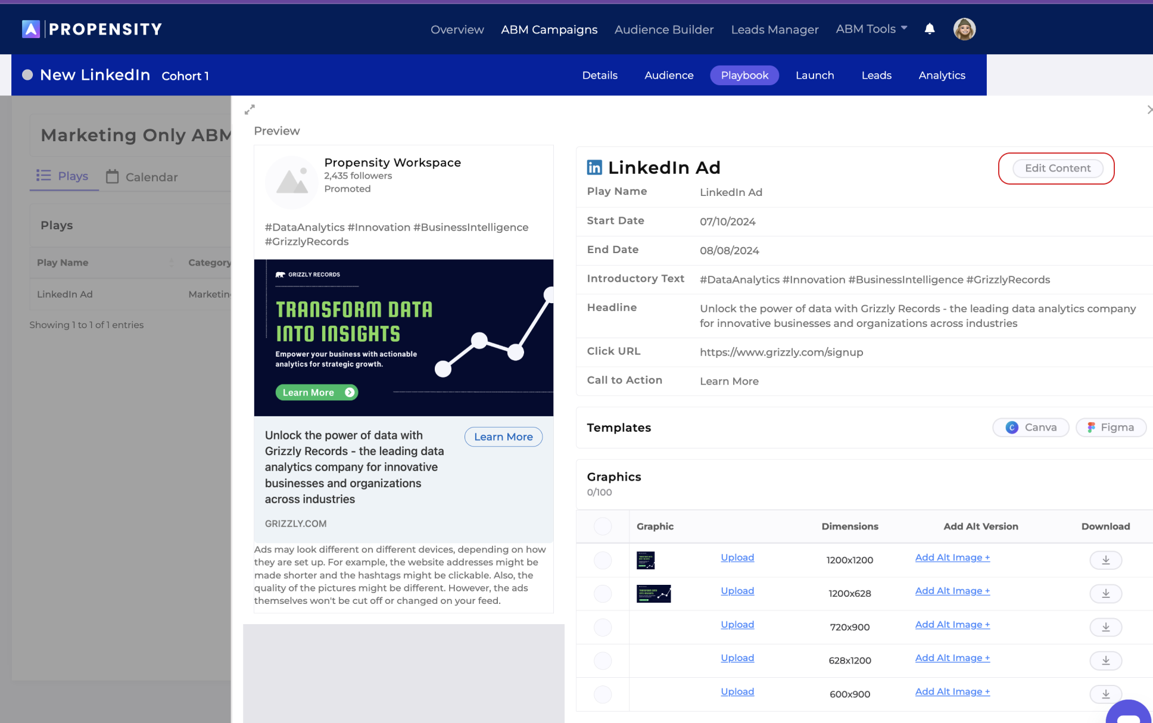Select the 628x1200 graphic row checkbox

[603, 660]
